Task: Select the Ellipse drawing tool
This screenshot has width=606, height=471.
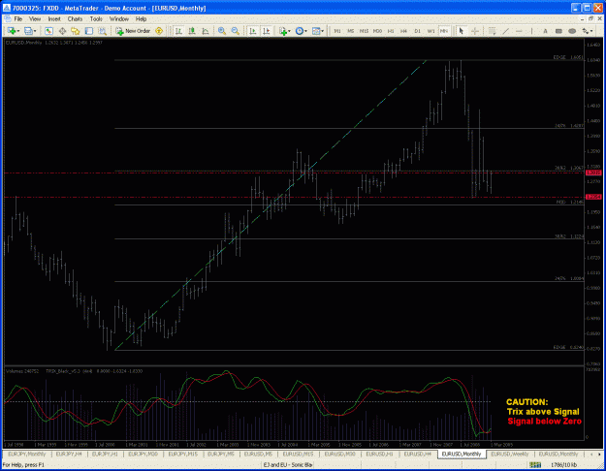Action: click(572, 31)
